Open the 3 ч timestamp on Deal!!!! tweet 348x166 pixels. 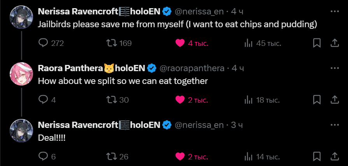(237, 125)
